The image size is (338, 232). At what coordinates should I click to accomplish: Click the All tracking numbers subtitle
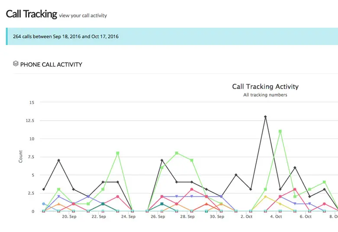(265, 95)
